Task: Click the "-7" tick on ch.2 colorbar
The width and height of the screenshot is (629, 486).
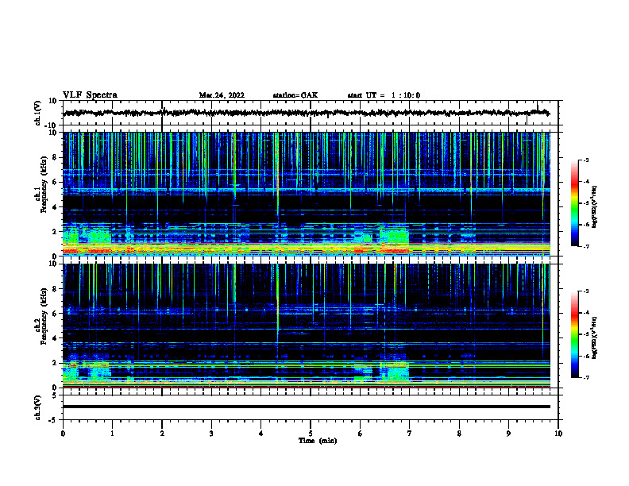Action: click(x=585, y=378)
